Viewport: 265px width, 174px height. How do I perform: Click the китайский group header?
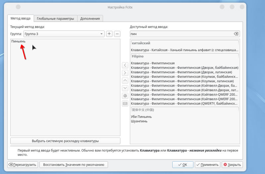185,43
